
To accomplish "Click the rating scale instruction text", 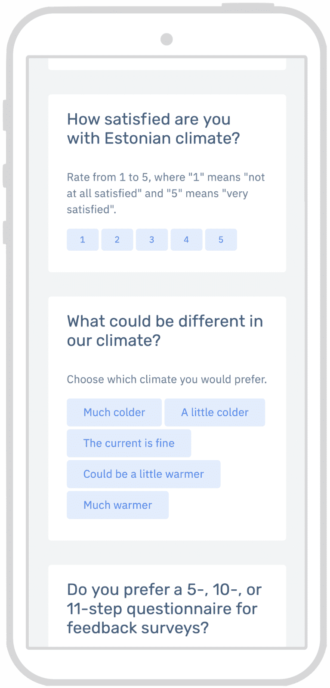I will 166,193.
